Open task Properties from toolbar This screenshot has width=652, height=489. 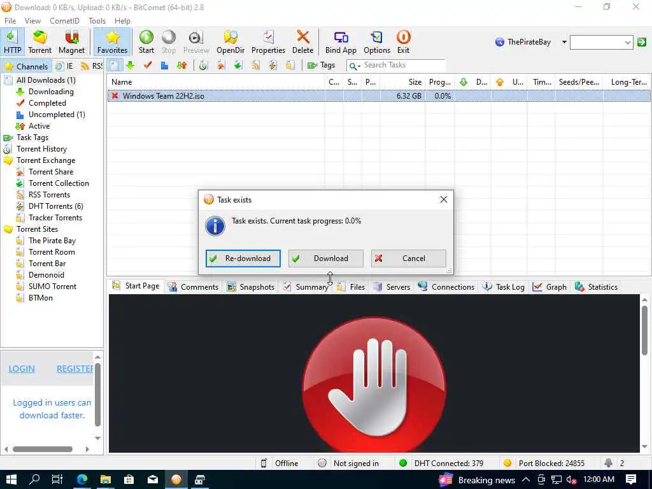pos(268,41)
